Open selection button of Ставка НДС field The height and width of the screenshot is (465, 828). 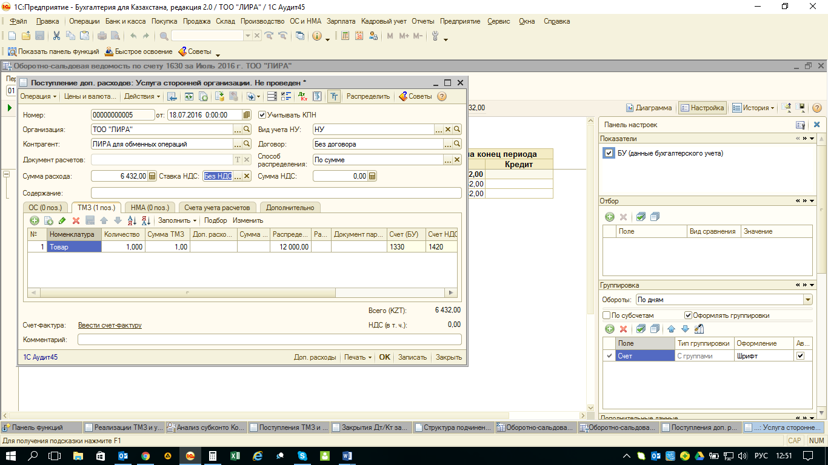pyautogui.click(x=238, y=176)
